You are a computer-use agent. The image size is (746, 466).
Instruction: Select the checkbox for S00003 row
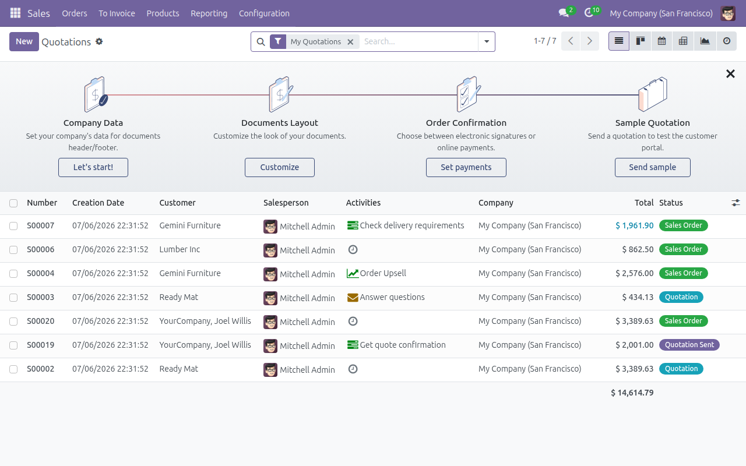tap(13, 298)
